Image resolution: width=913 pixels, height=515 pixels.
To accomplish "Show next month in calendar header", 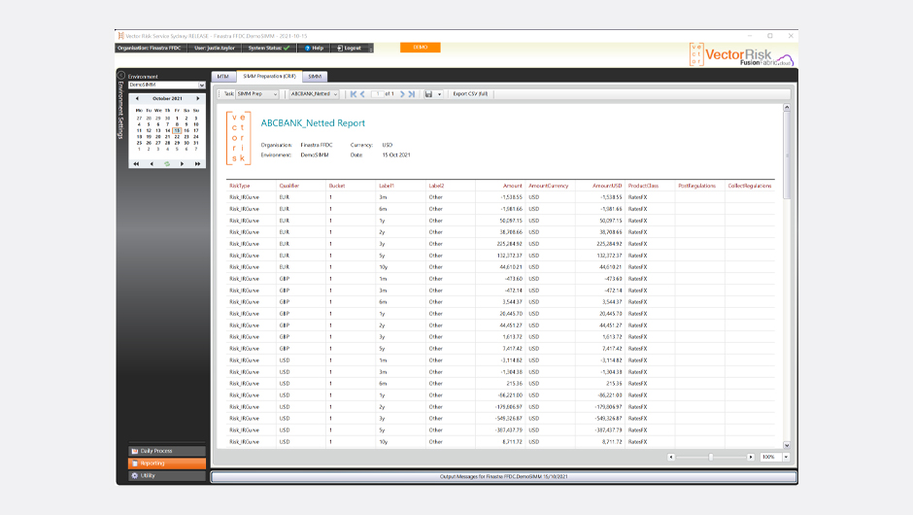I will tap(198, 98).
